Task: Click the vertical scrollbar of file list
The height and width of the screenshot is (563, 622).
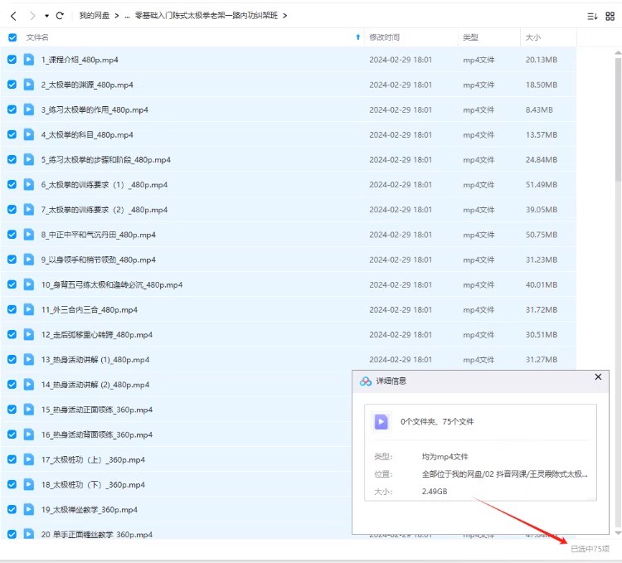Action: 618,116
